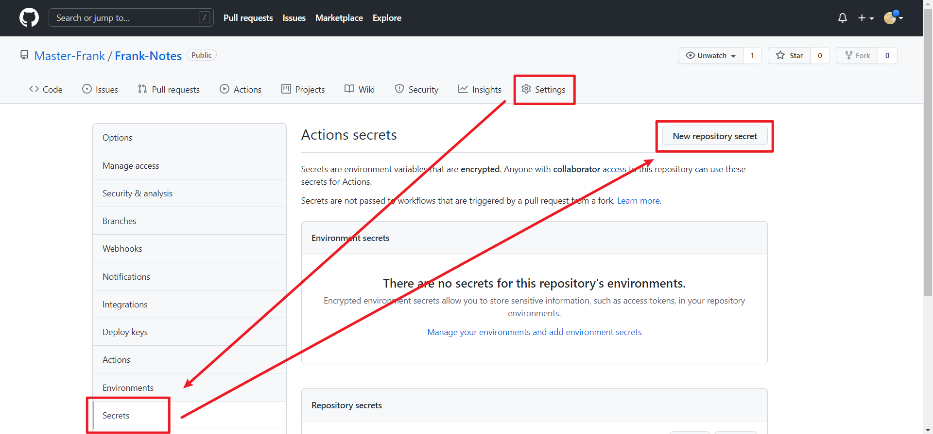The image size is (933, 434).
Task: Open the Frank-Notes repository link
Action: (x=148, y=56)
